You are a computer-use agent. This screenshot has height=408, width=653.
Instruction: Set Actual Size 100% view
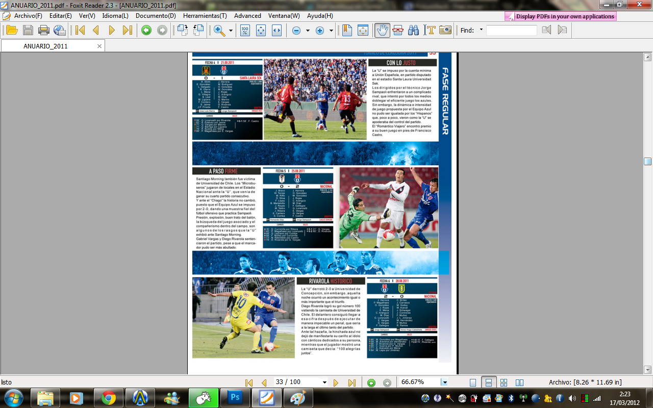coord(245,30)
